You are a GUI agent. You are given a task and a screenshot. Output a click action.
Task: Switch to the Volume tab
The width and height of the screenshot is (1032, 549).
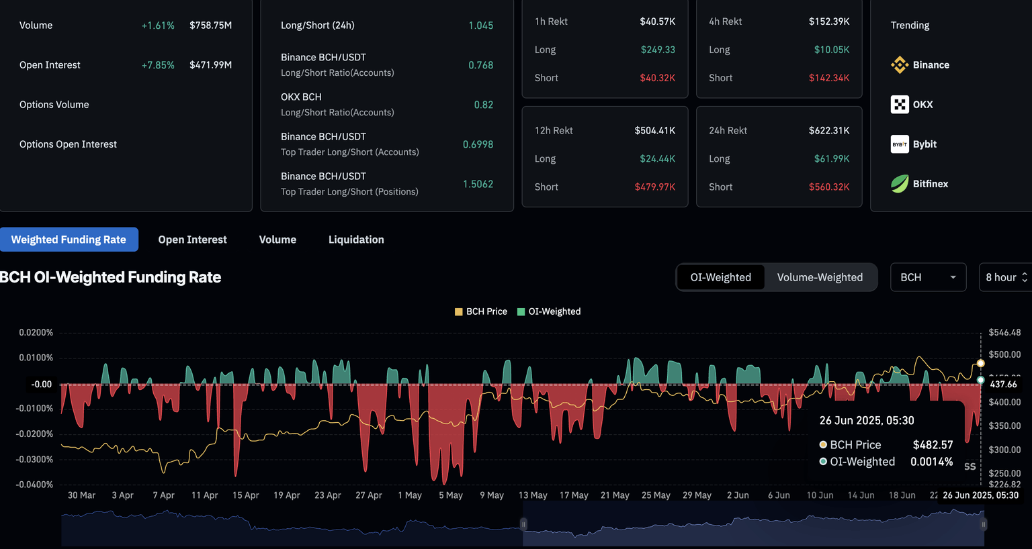click(x=277, y=240)
